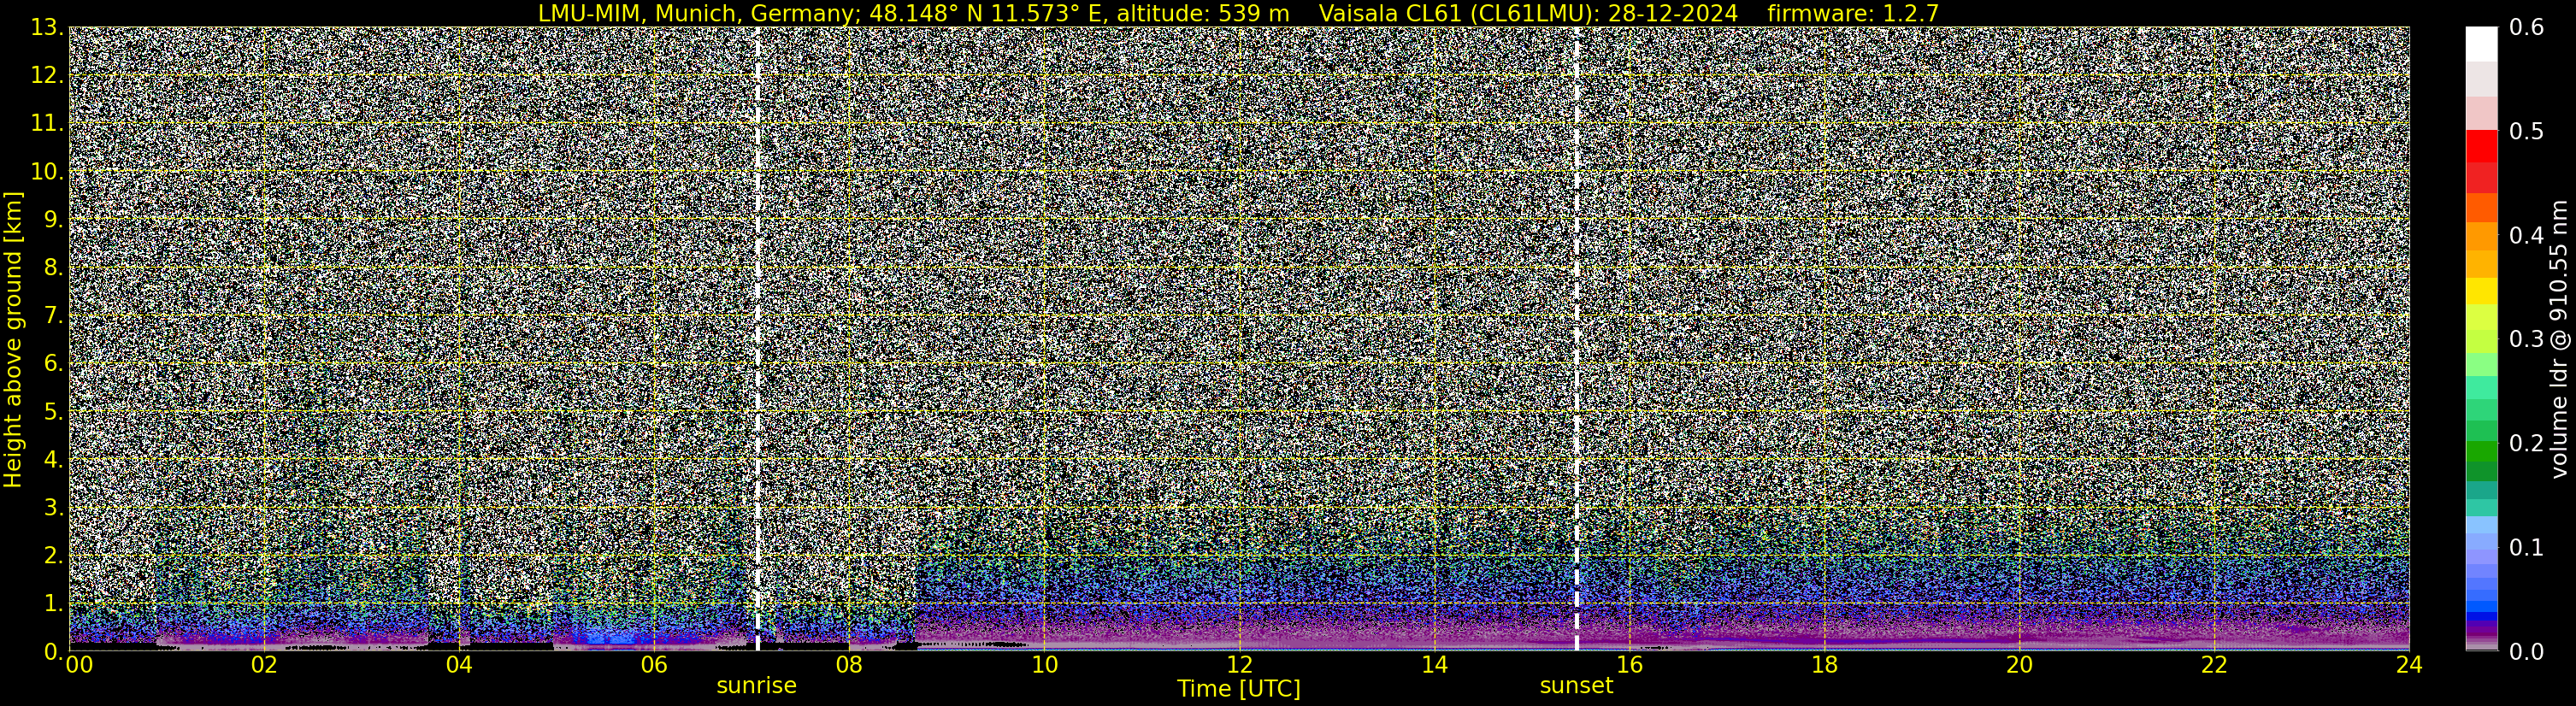
Task: Click the time axis tick label 22
Action: click(x=2214, y=666)
